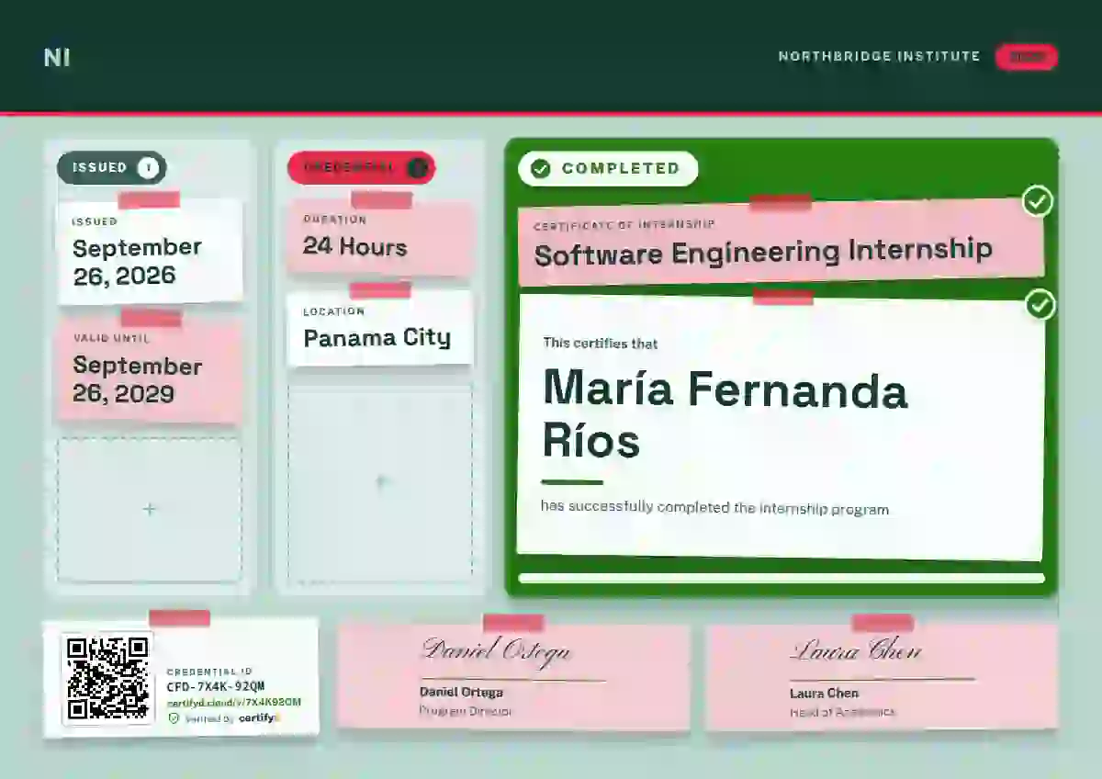The image size is (1102, 779).
Task: Open the Location Panama City card
Action: [380, 329]
